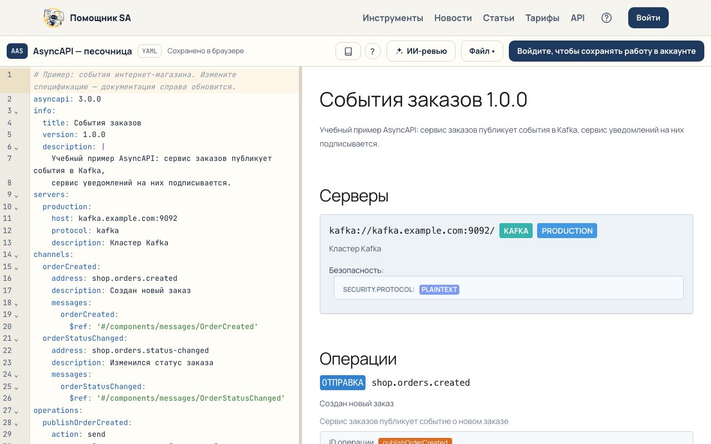Click the PRODUCTION server tag

567,231
